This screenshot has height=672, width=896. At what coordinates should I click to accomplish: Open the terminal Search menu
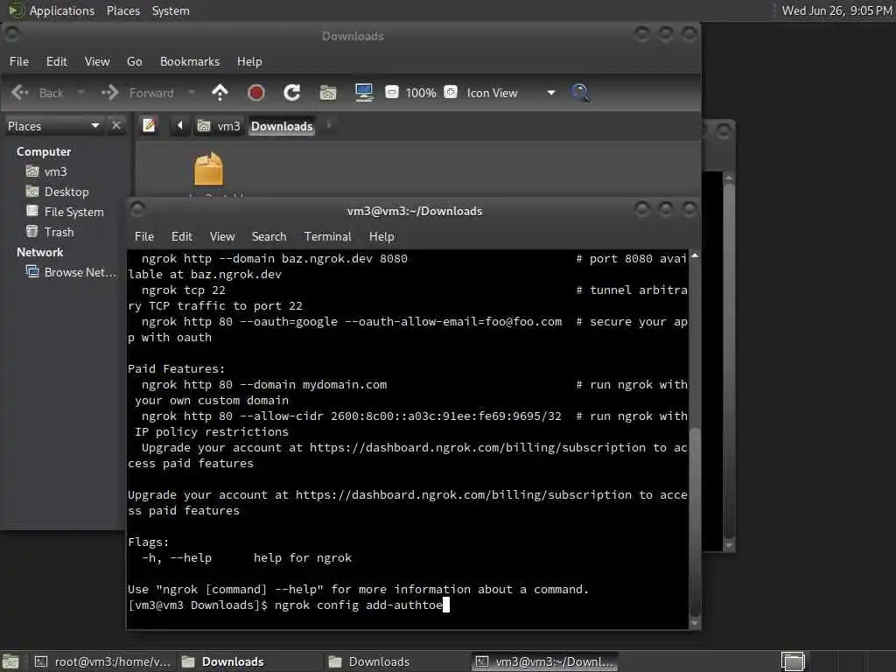click(269, 236)
